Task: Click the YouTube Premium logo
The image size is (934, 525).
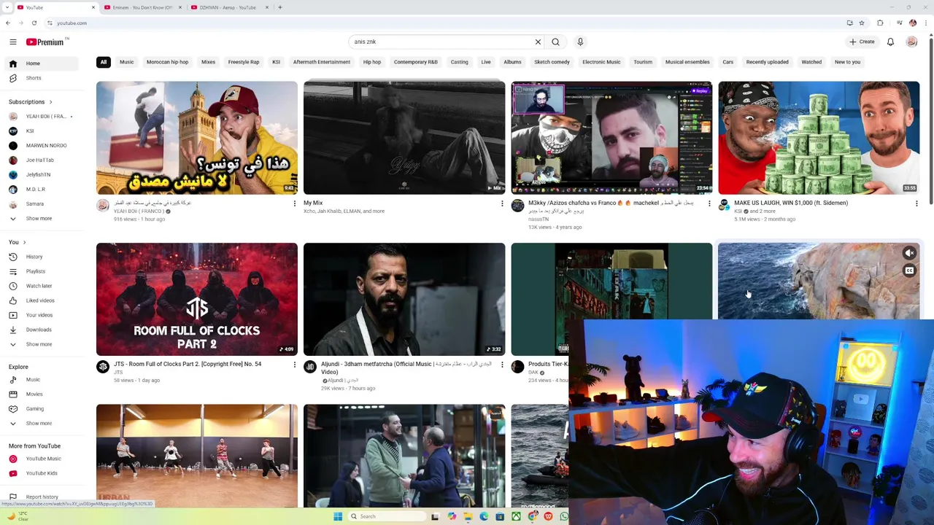Action: (x=47, y=42)
